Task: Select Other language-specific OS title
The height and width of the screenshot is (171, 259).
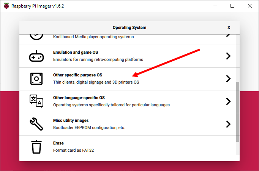Action: (79, 98)
